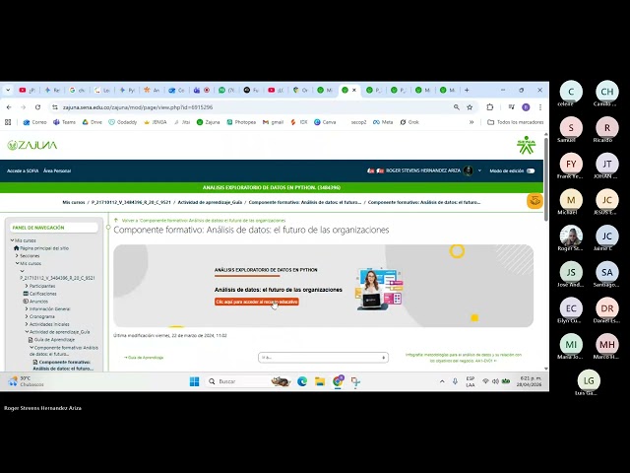Open the bookmarks bar apps grid icon
Viewport: 630px width, 473px height.
coord(8,122)
